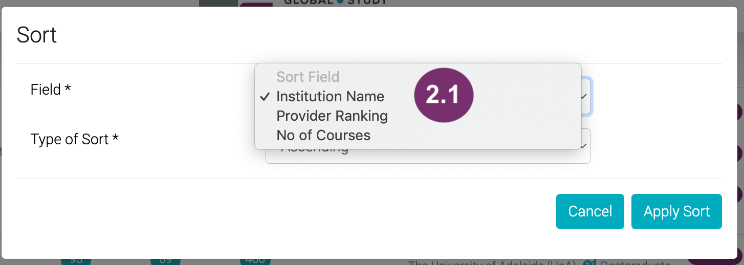The width and height of the screenshot is (744, 265).
Task: Click the teal 69 circle badge
Action: pos(165,261)
